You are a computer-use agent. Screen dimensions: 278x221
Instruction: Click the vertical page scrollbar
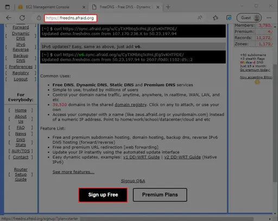pyautogui.click(x=275, y=119)
